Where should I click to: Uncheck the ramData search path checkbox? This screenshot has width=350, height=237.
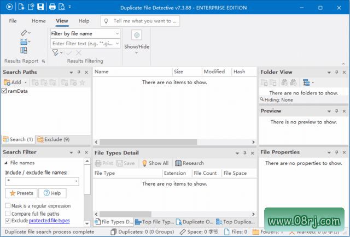[x=4, y=91]
